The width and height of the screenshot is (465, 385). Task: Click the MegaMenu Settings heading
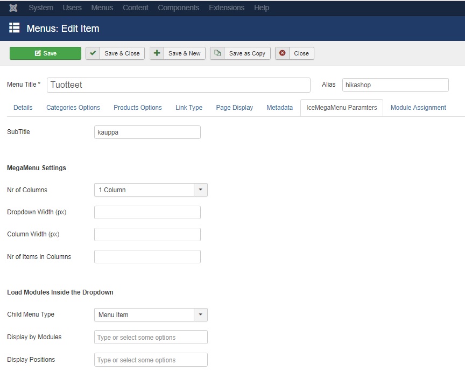(37, 168)
